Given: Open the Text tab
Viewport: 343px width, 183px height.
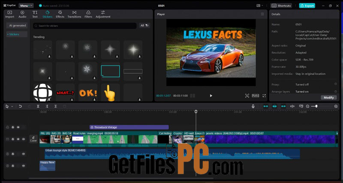Looking at the screenshot, I should click(x=35, y=14).
